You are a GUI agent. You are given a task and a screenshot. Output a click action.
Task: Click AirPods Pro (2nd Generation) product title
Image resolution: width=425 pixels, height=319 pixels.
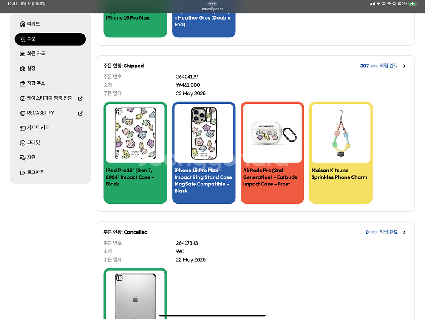click(270, 177)
